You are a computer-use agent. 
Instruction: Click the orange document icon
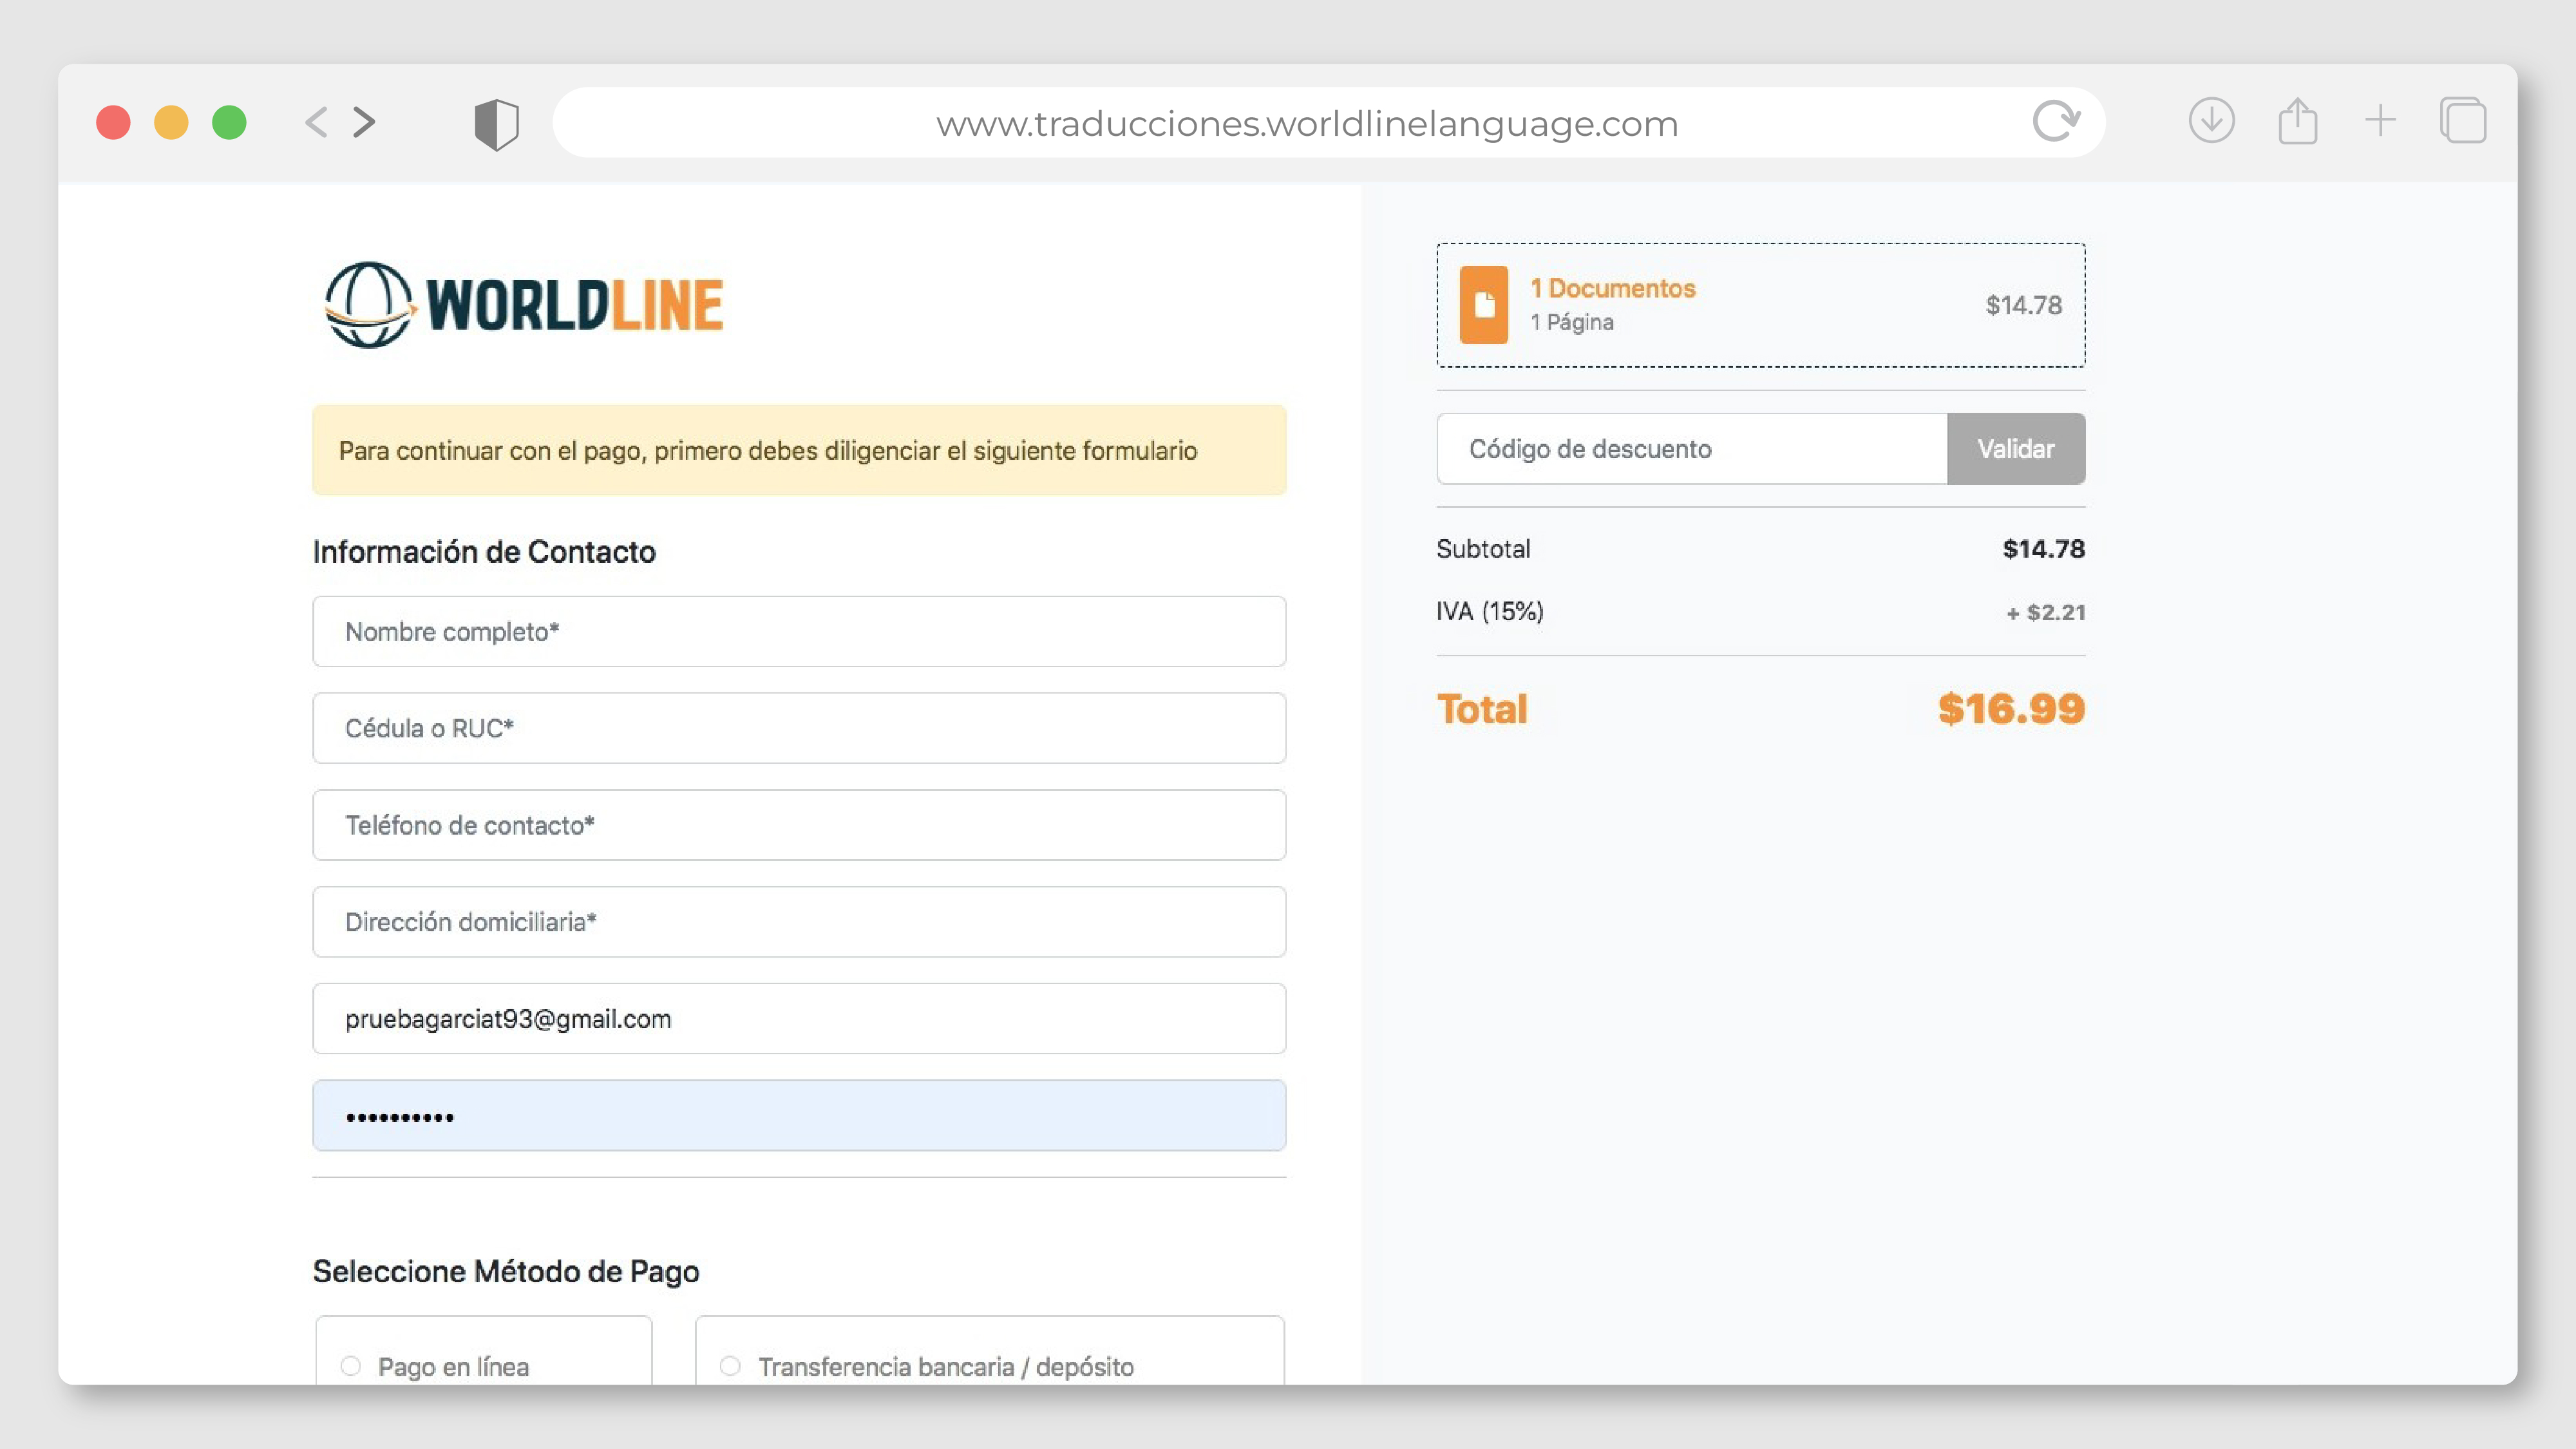click(1483, 305)
